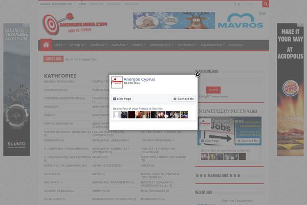This screenshot has height=205, width=307.
Task: Expand the ΑΜΜΟΧΩΣΤΟΣ navigation dropdown
Action: click(161, 45)
